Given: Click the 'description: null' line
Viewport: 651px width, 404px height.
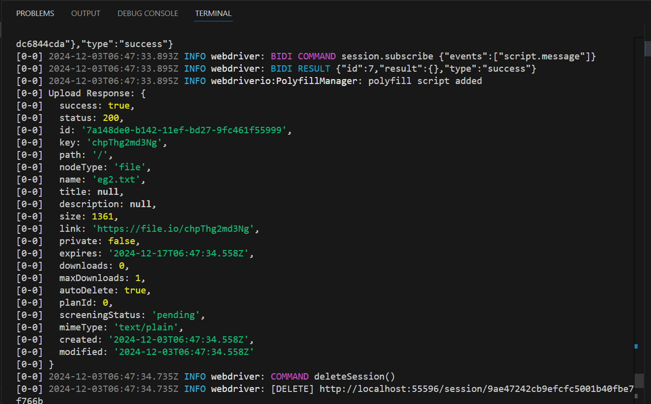Looking at the screenshot, I should [x=107, y=204].
